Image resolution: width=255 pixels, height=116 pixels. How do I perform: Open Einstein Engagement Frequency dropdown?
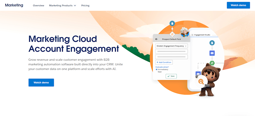pyautogui.click(x=171, y=46)
